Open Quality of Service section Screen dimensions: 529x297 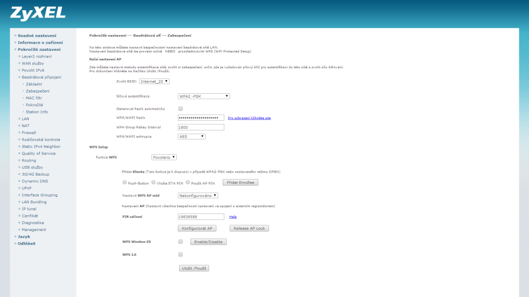point(38,154)
